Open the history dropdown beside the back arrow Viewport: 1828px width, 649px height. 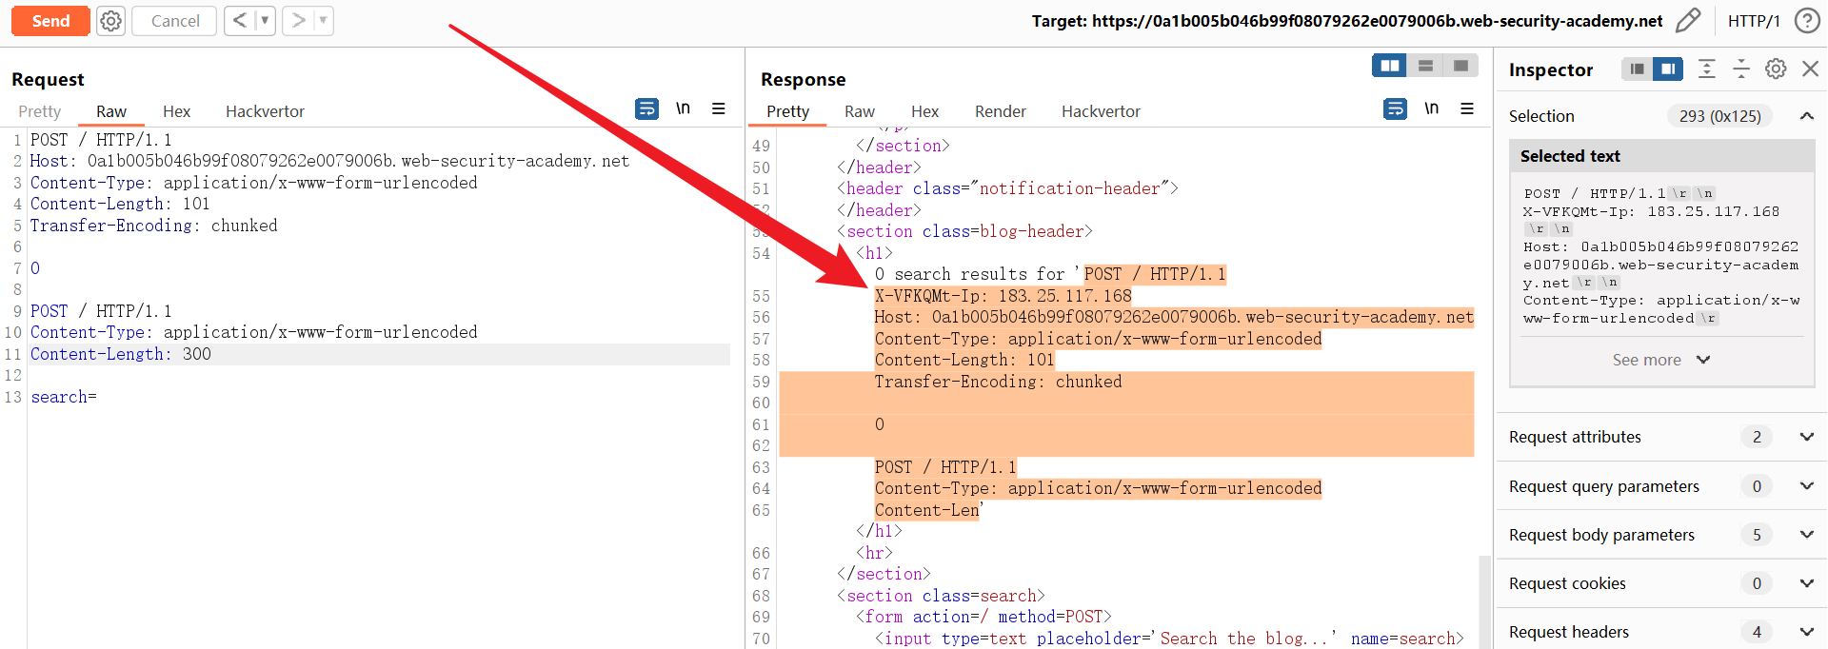tap(265, 21)
